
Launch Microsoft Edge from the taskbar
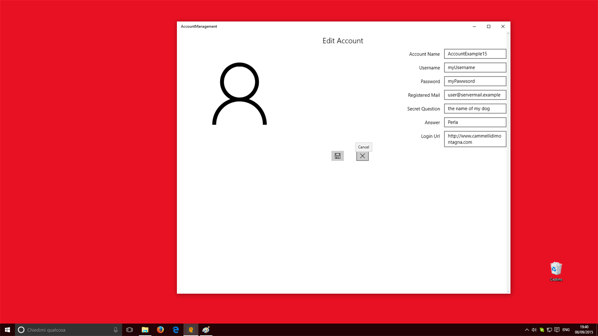(x=176, y=330)
